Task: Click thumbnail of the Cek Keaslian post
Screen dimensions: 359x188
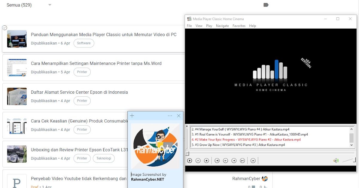Action: click(x=17, y=125)
